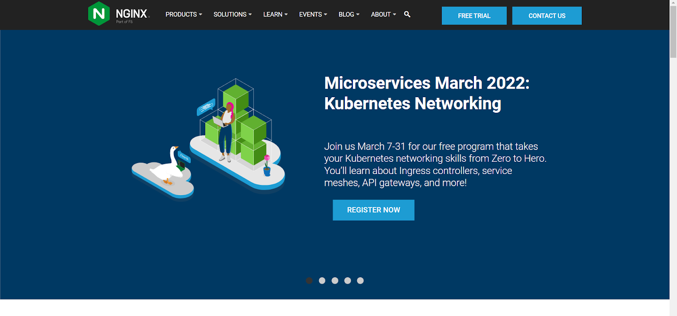Go to the fourth carousel slide dot

(x=347, y=281)
